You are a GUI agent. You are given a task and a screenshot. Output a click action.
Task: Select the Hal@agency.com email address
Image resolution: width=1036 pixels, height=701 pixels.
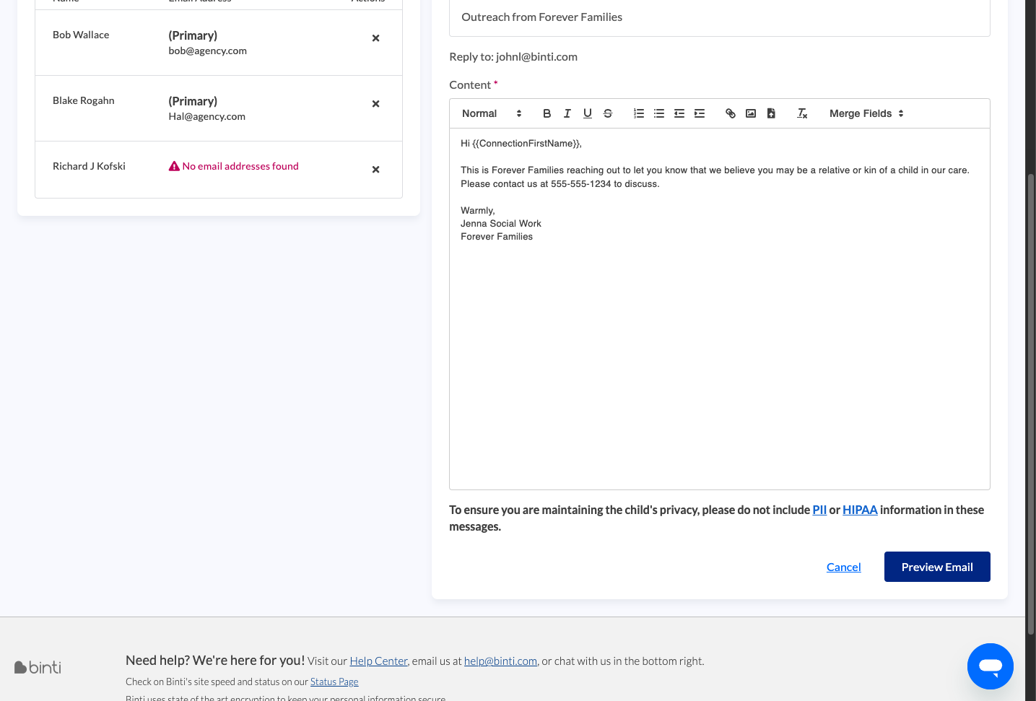click(207, 116)
